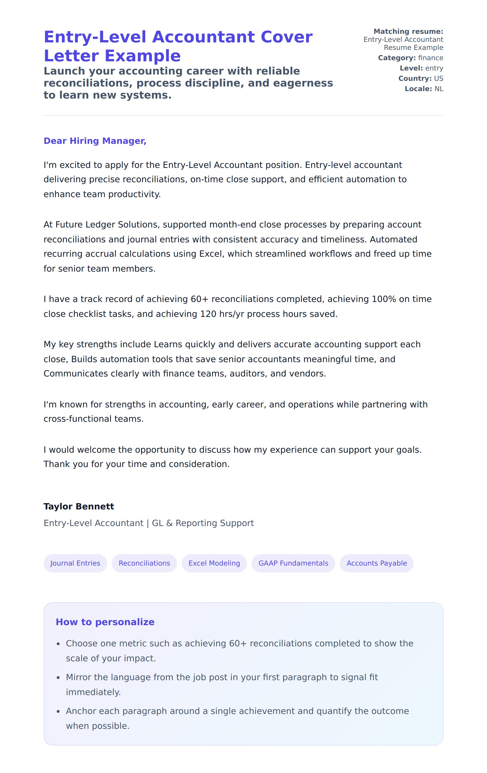Screen dimensions: 487x773
Task: Click the Accounts Payable skill tag
Action: [377, 563]
